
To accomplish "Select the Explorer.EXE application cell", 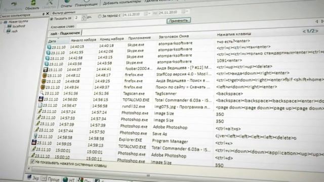I will point(131,140).
